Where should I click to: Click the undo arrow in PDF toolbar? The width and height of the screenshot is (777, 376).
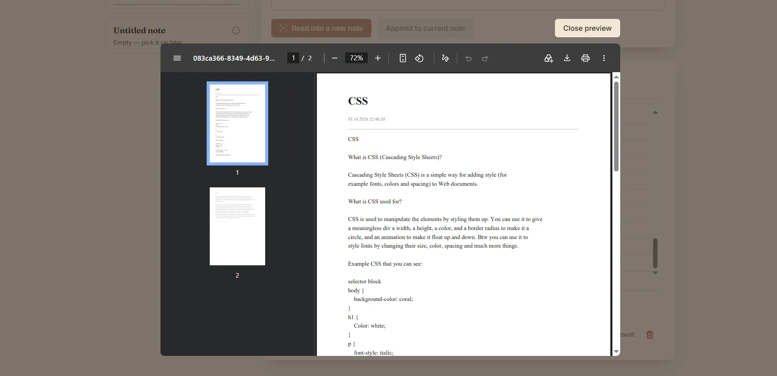coord(468,58)
